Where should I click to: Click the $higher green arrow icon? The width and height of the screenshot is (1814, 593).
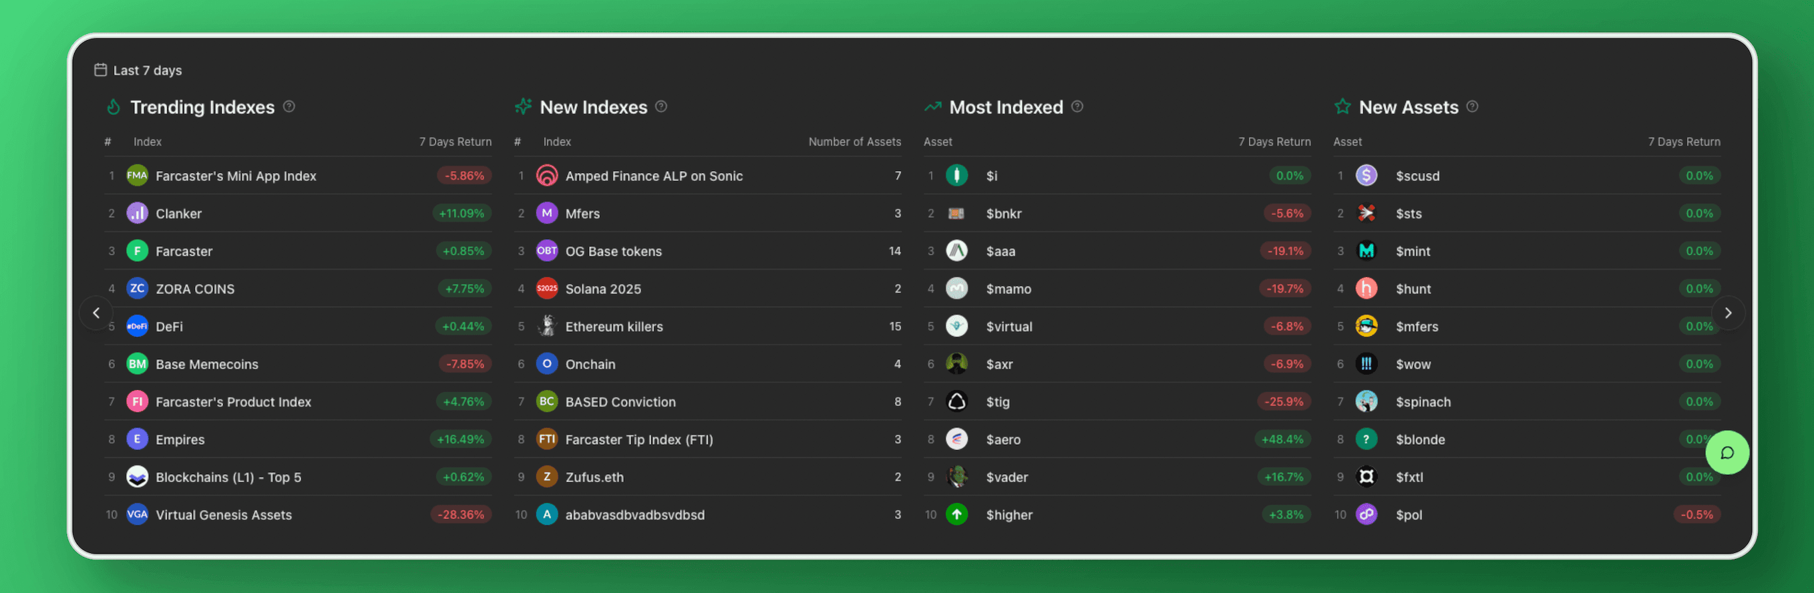(x=956, y=514)
